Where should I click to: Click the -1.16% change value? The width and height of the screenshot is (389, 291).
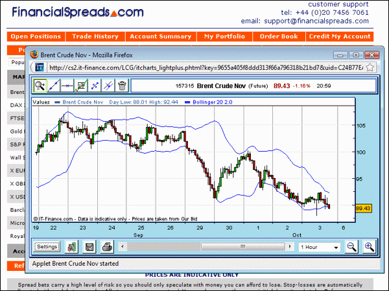click(301, 86)
